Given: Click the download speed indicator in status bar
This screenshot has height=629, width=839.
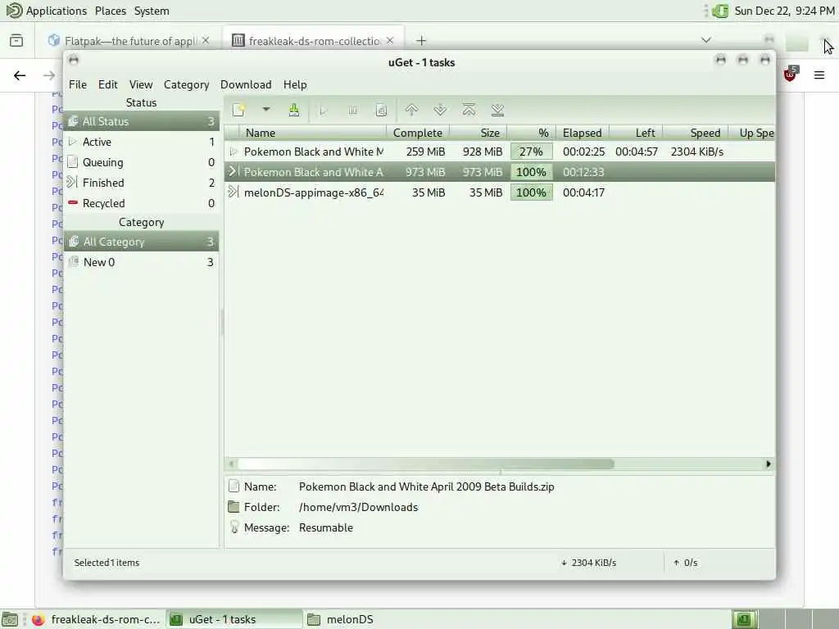Looking at the screenshot, I should [588, 563].
